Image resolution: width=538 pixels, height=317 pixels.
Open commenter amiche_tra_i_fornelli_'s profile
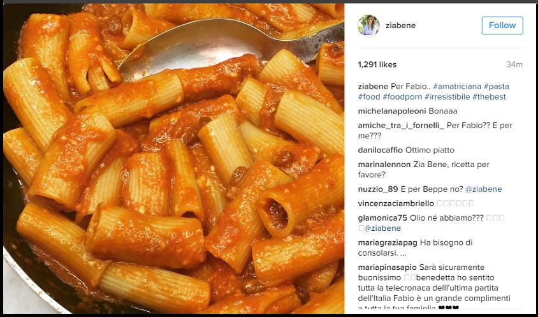[x=401, y=126]
